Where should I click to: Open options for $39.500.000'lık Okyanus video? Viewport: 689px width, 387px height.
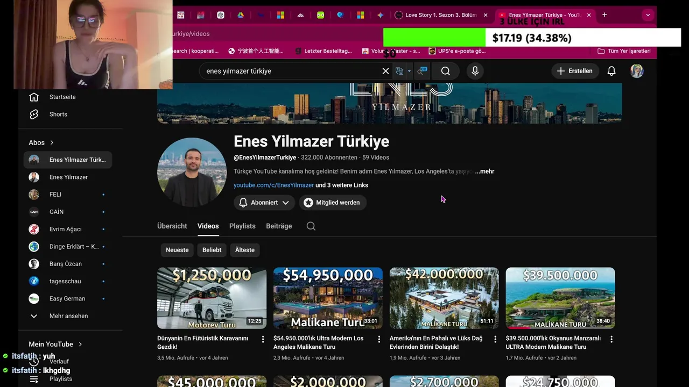[611, 339]
